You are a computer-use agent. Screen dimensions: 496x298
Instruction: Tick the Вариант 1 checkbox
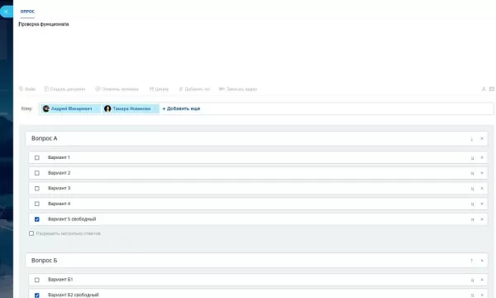37,157
